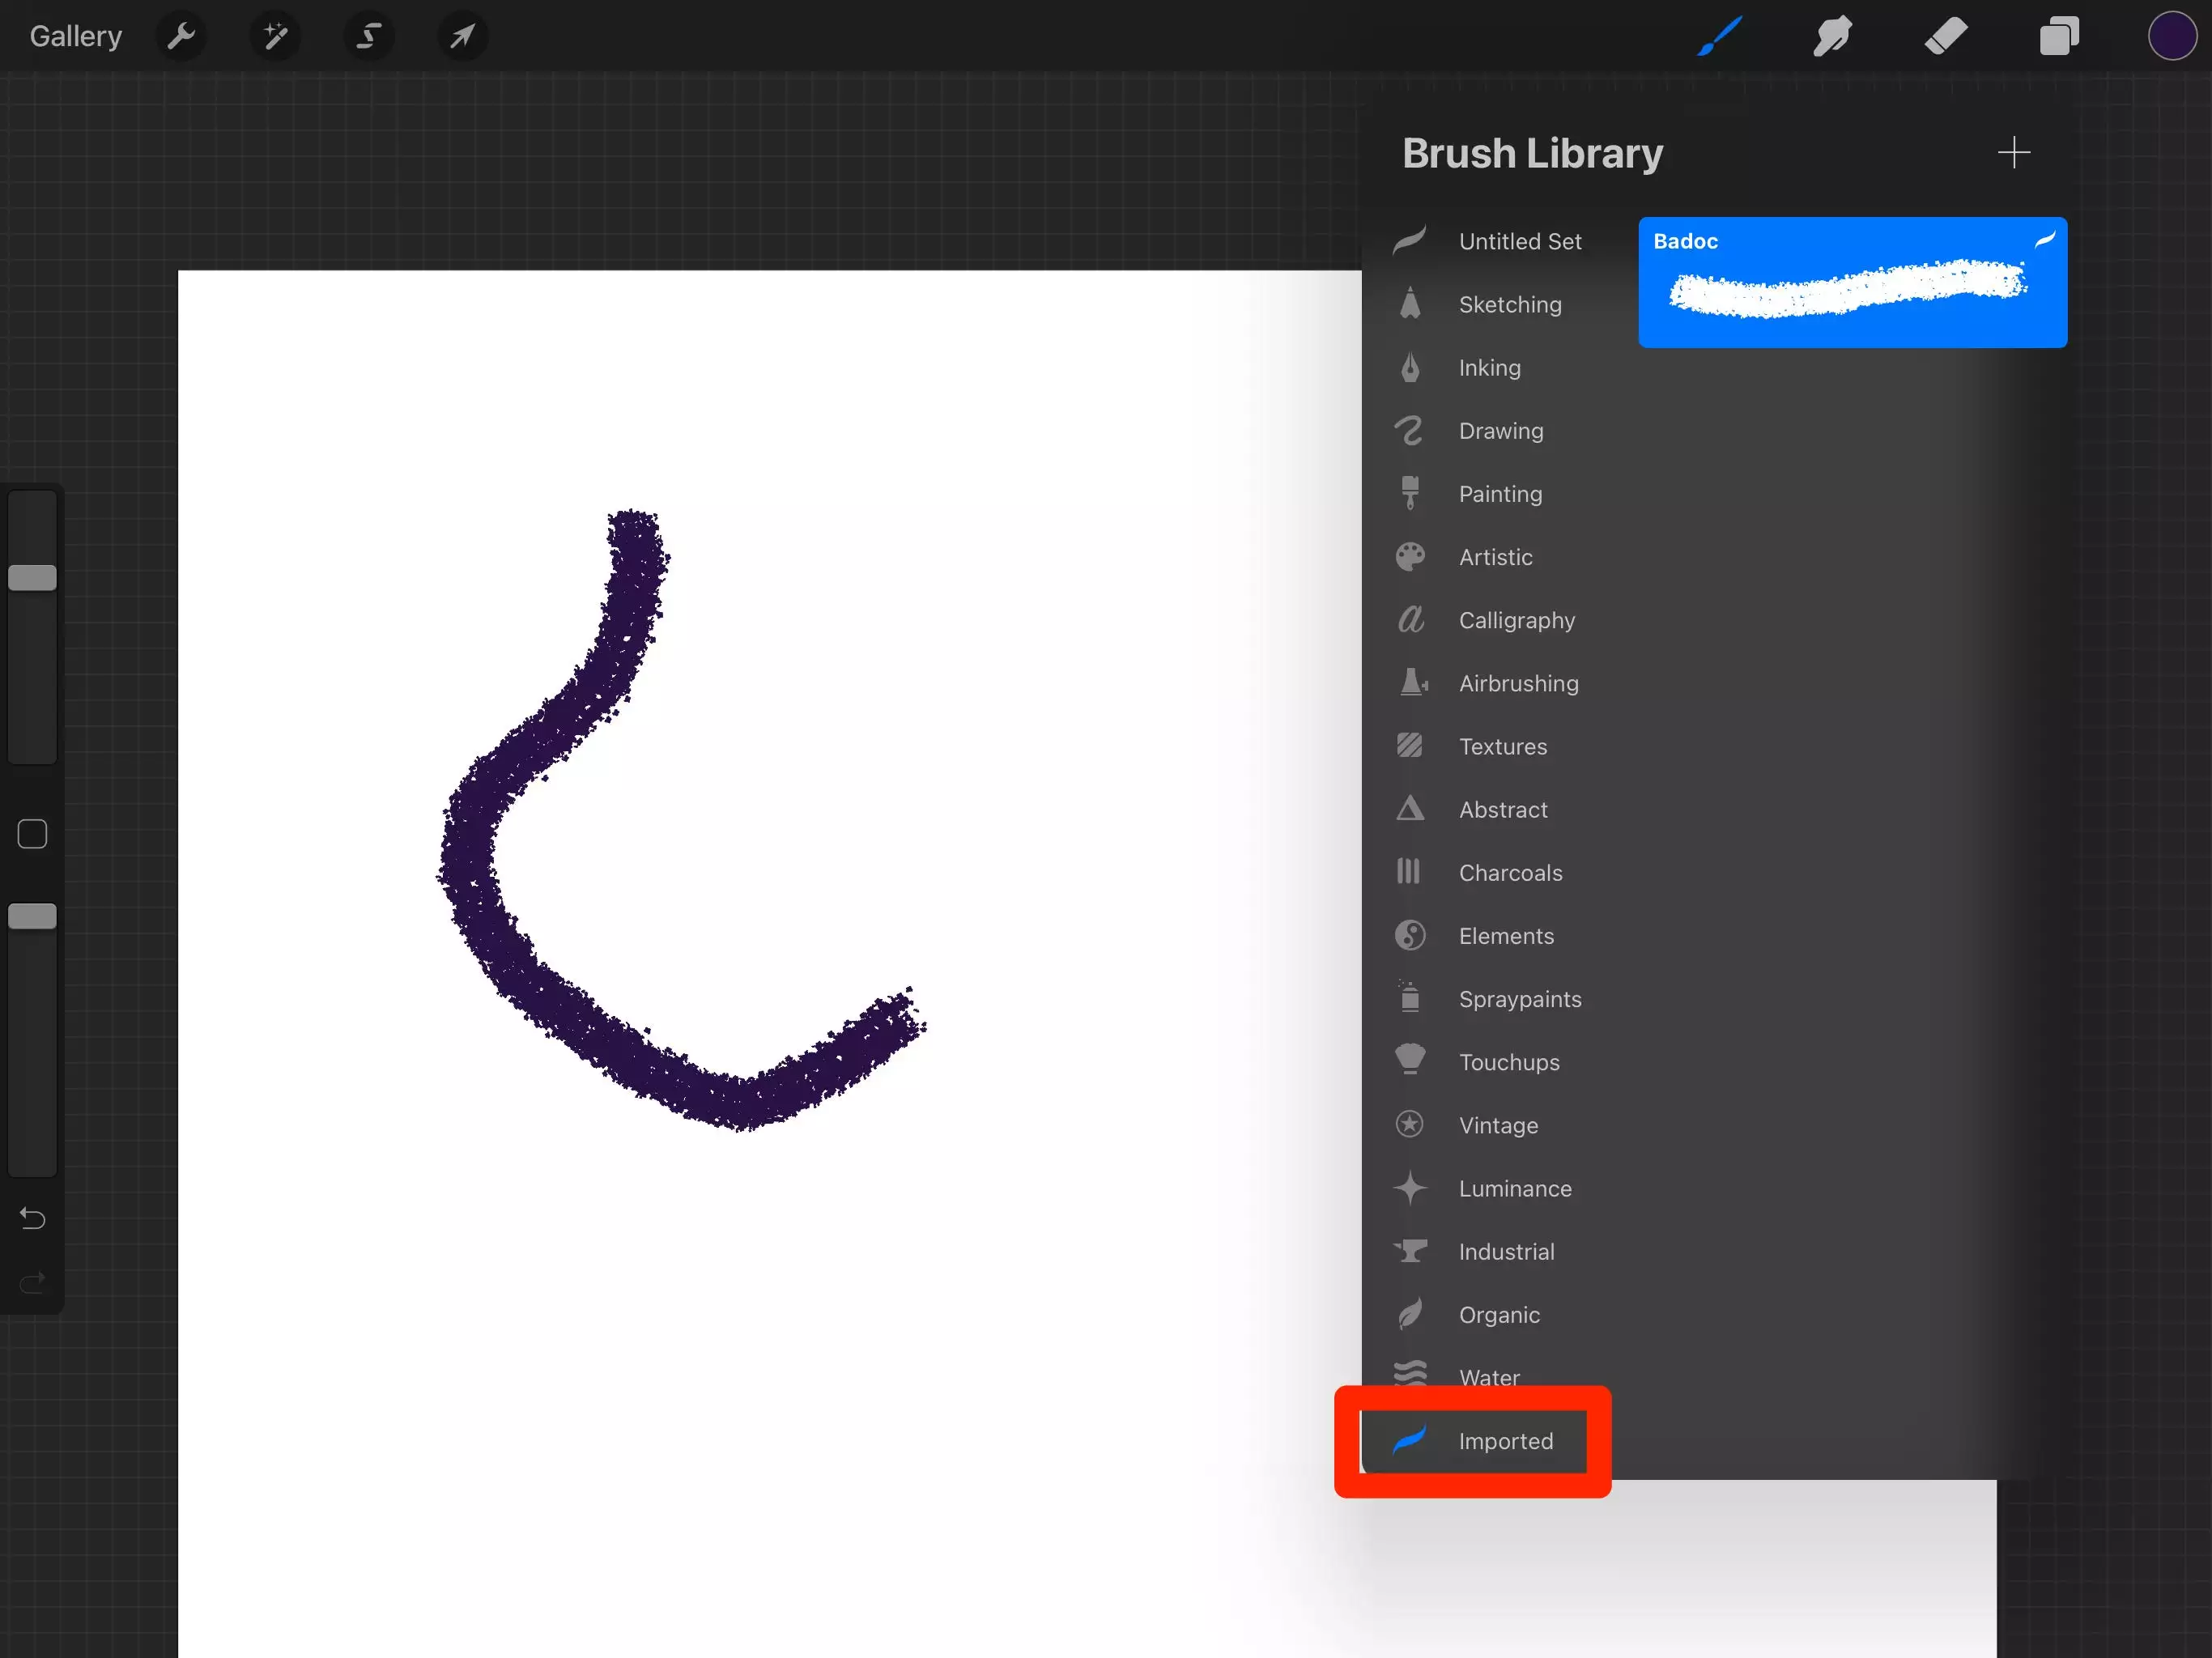The image size is (2212, 1658).
Task: Select the Eraser tool
Action: (1946, 37)
